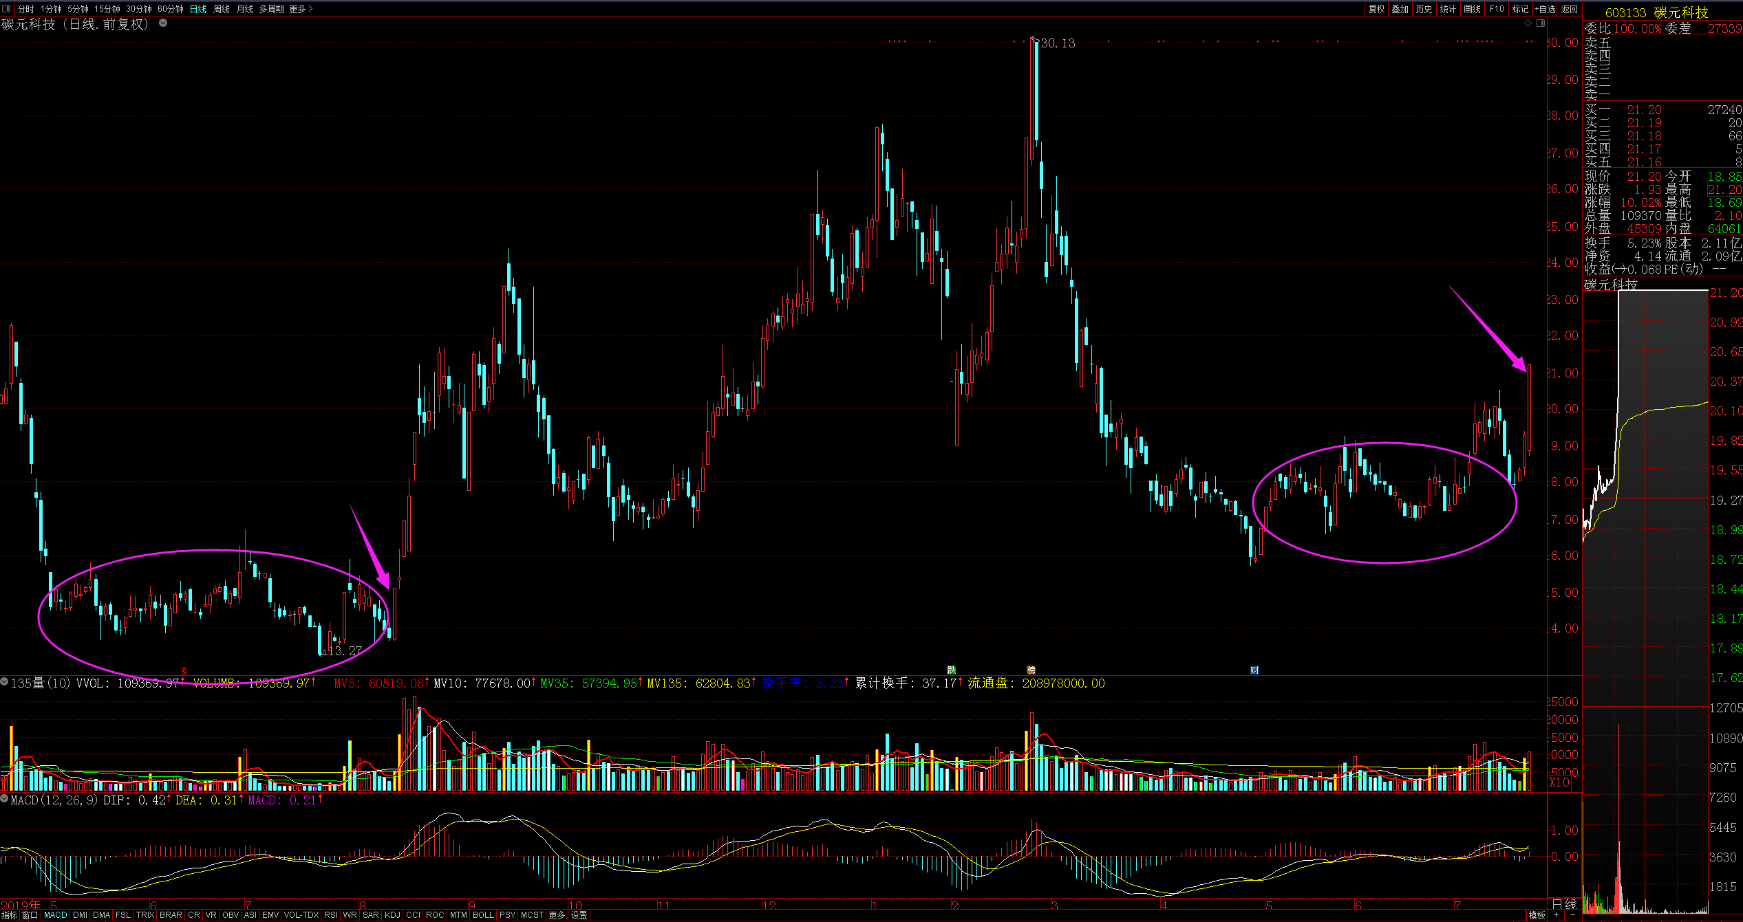
Task: Open the 窗口 window menu
Action: (30, 915)
